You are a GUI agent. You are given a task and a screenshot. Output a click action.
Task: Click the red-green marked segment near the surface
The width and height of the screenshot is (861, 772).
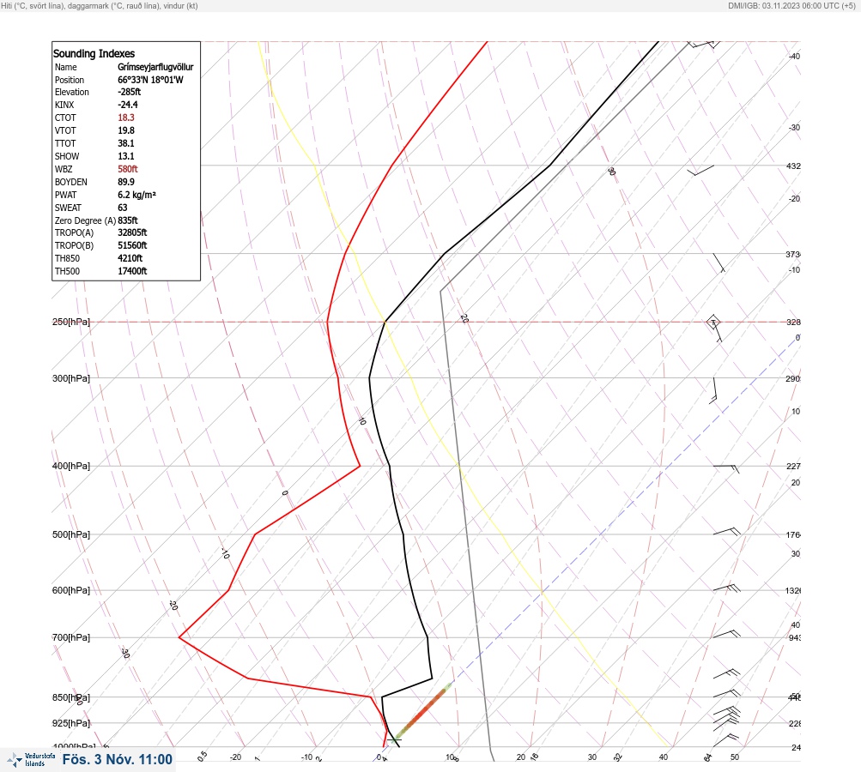pos(423,711)
